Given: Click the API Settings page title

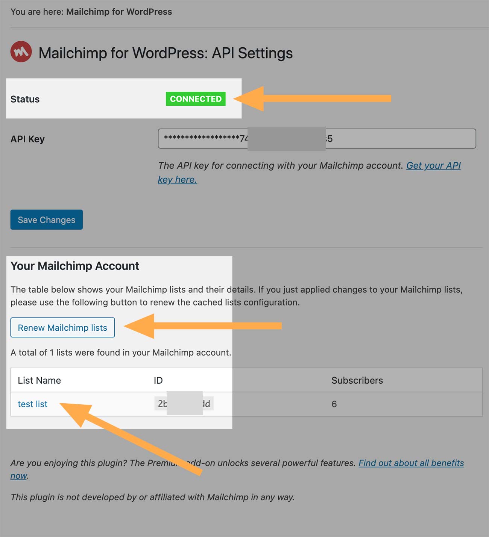Looking at the screenshot, I should (x=167, y=53).
